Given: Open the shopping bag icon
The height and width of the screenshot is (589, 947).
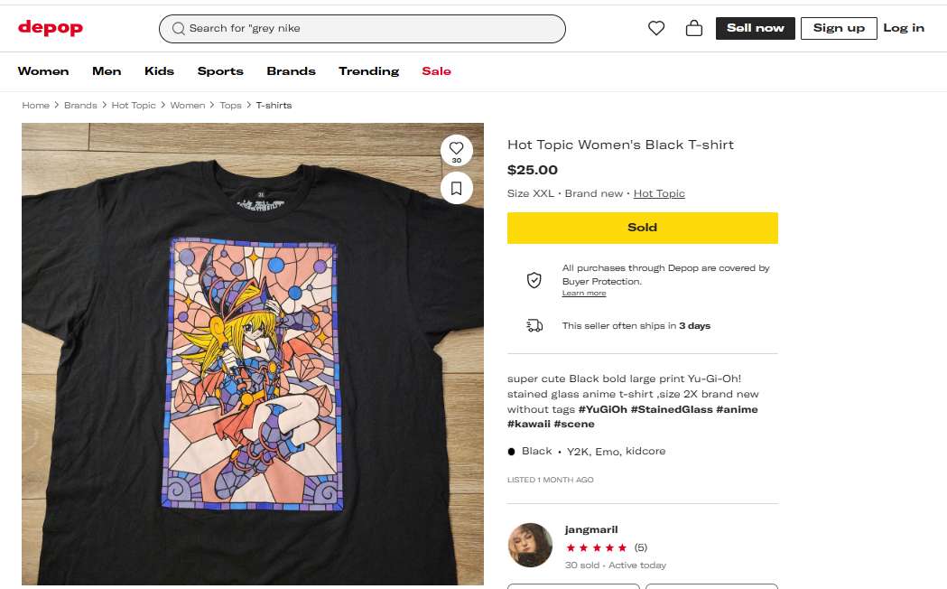Looking at the screenshot, I should pyautogui.click(x=694, y=28).
